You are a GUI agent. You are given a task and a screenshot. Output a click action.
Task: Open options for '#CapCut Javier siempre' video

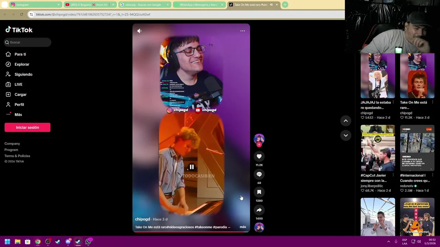coord(393,175)
